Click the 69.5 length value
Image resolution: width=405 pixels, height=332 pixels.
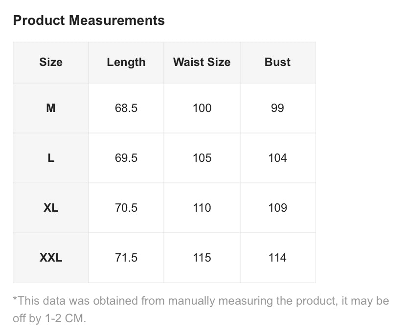[126, 158]
